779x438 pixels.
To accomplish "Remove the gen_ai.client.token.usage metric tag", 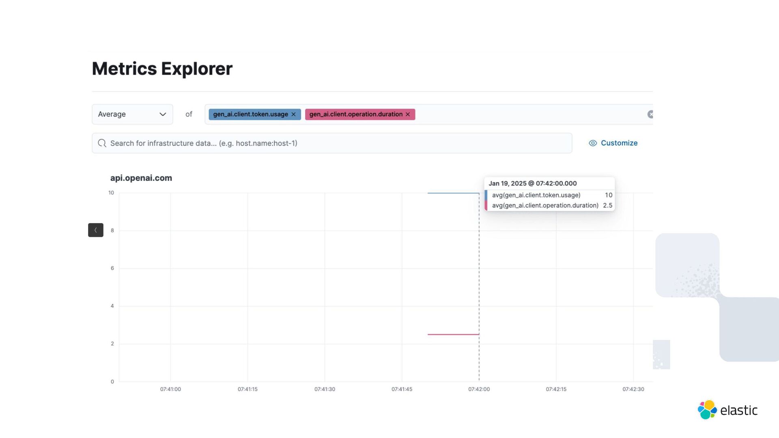I will point(293,114).
